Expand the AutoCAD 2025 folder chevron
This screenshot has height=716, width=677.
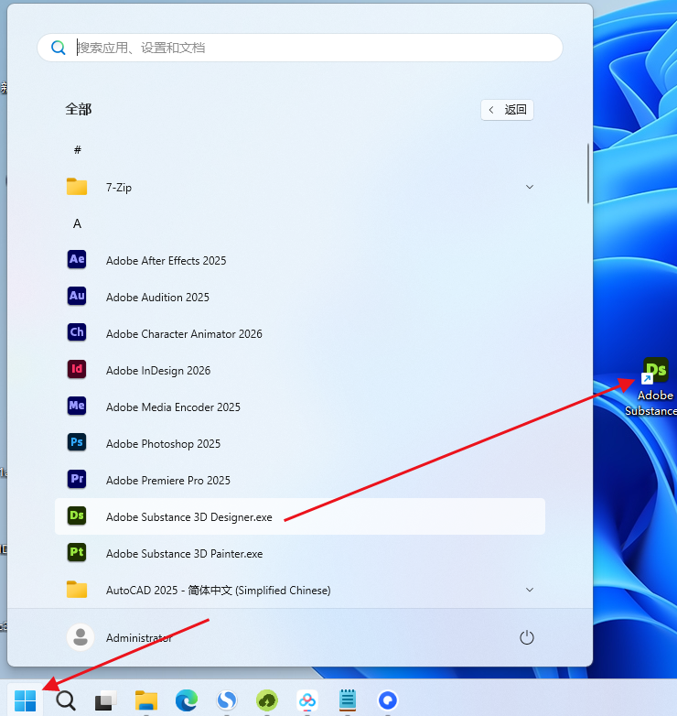click(x=530, y=590)
